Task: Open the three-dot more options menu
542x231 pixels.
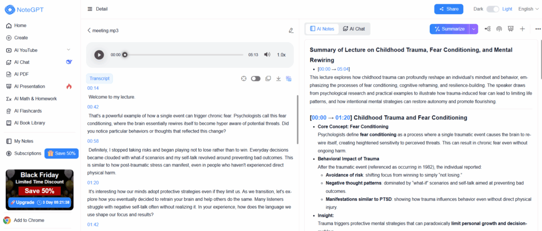Action: (x=538, y=29)
